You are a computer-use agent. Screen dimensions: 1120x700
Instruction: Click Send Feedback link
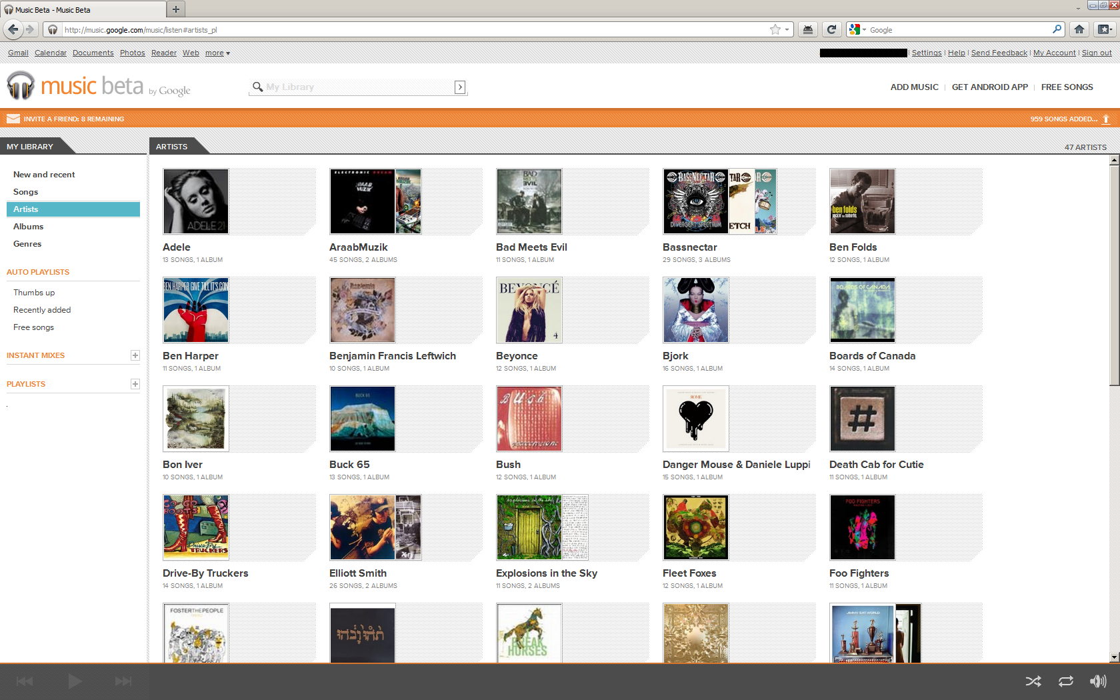tap(999, 53)
